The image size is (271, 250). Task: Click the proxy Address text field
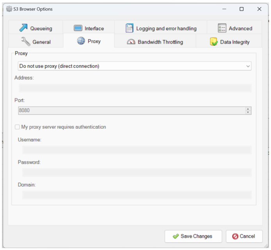click(x=135, y=88)
